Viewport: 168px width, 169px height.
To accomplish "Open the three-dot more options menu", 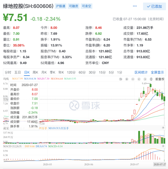I will point(135,6).
